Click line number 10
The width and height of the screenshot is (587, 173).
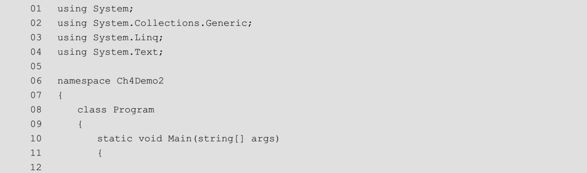36,139
